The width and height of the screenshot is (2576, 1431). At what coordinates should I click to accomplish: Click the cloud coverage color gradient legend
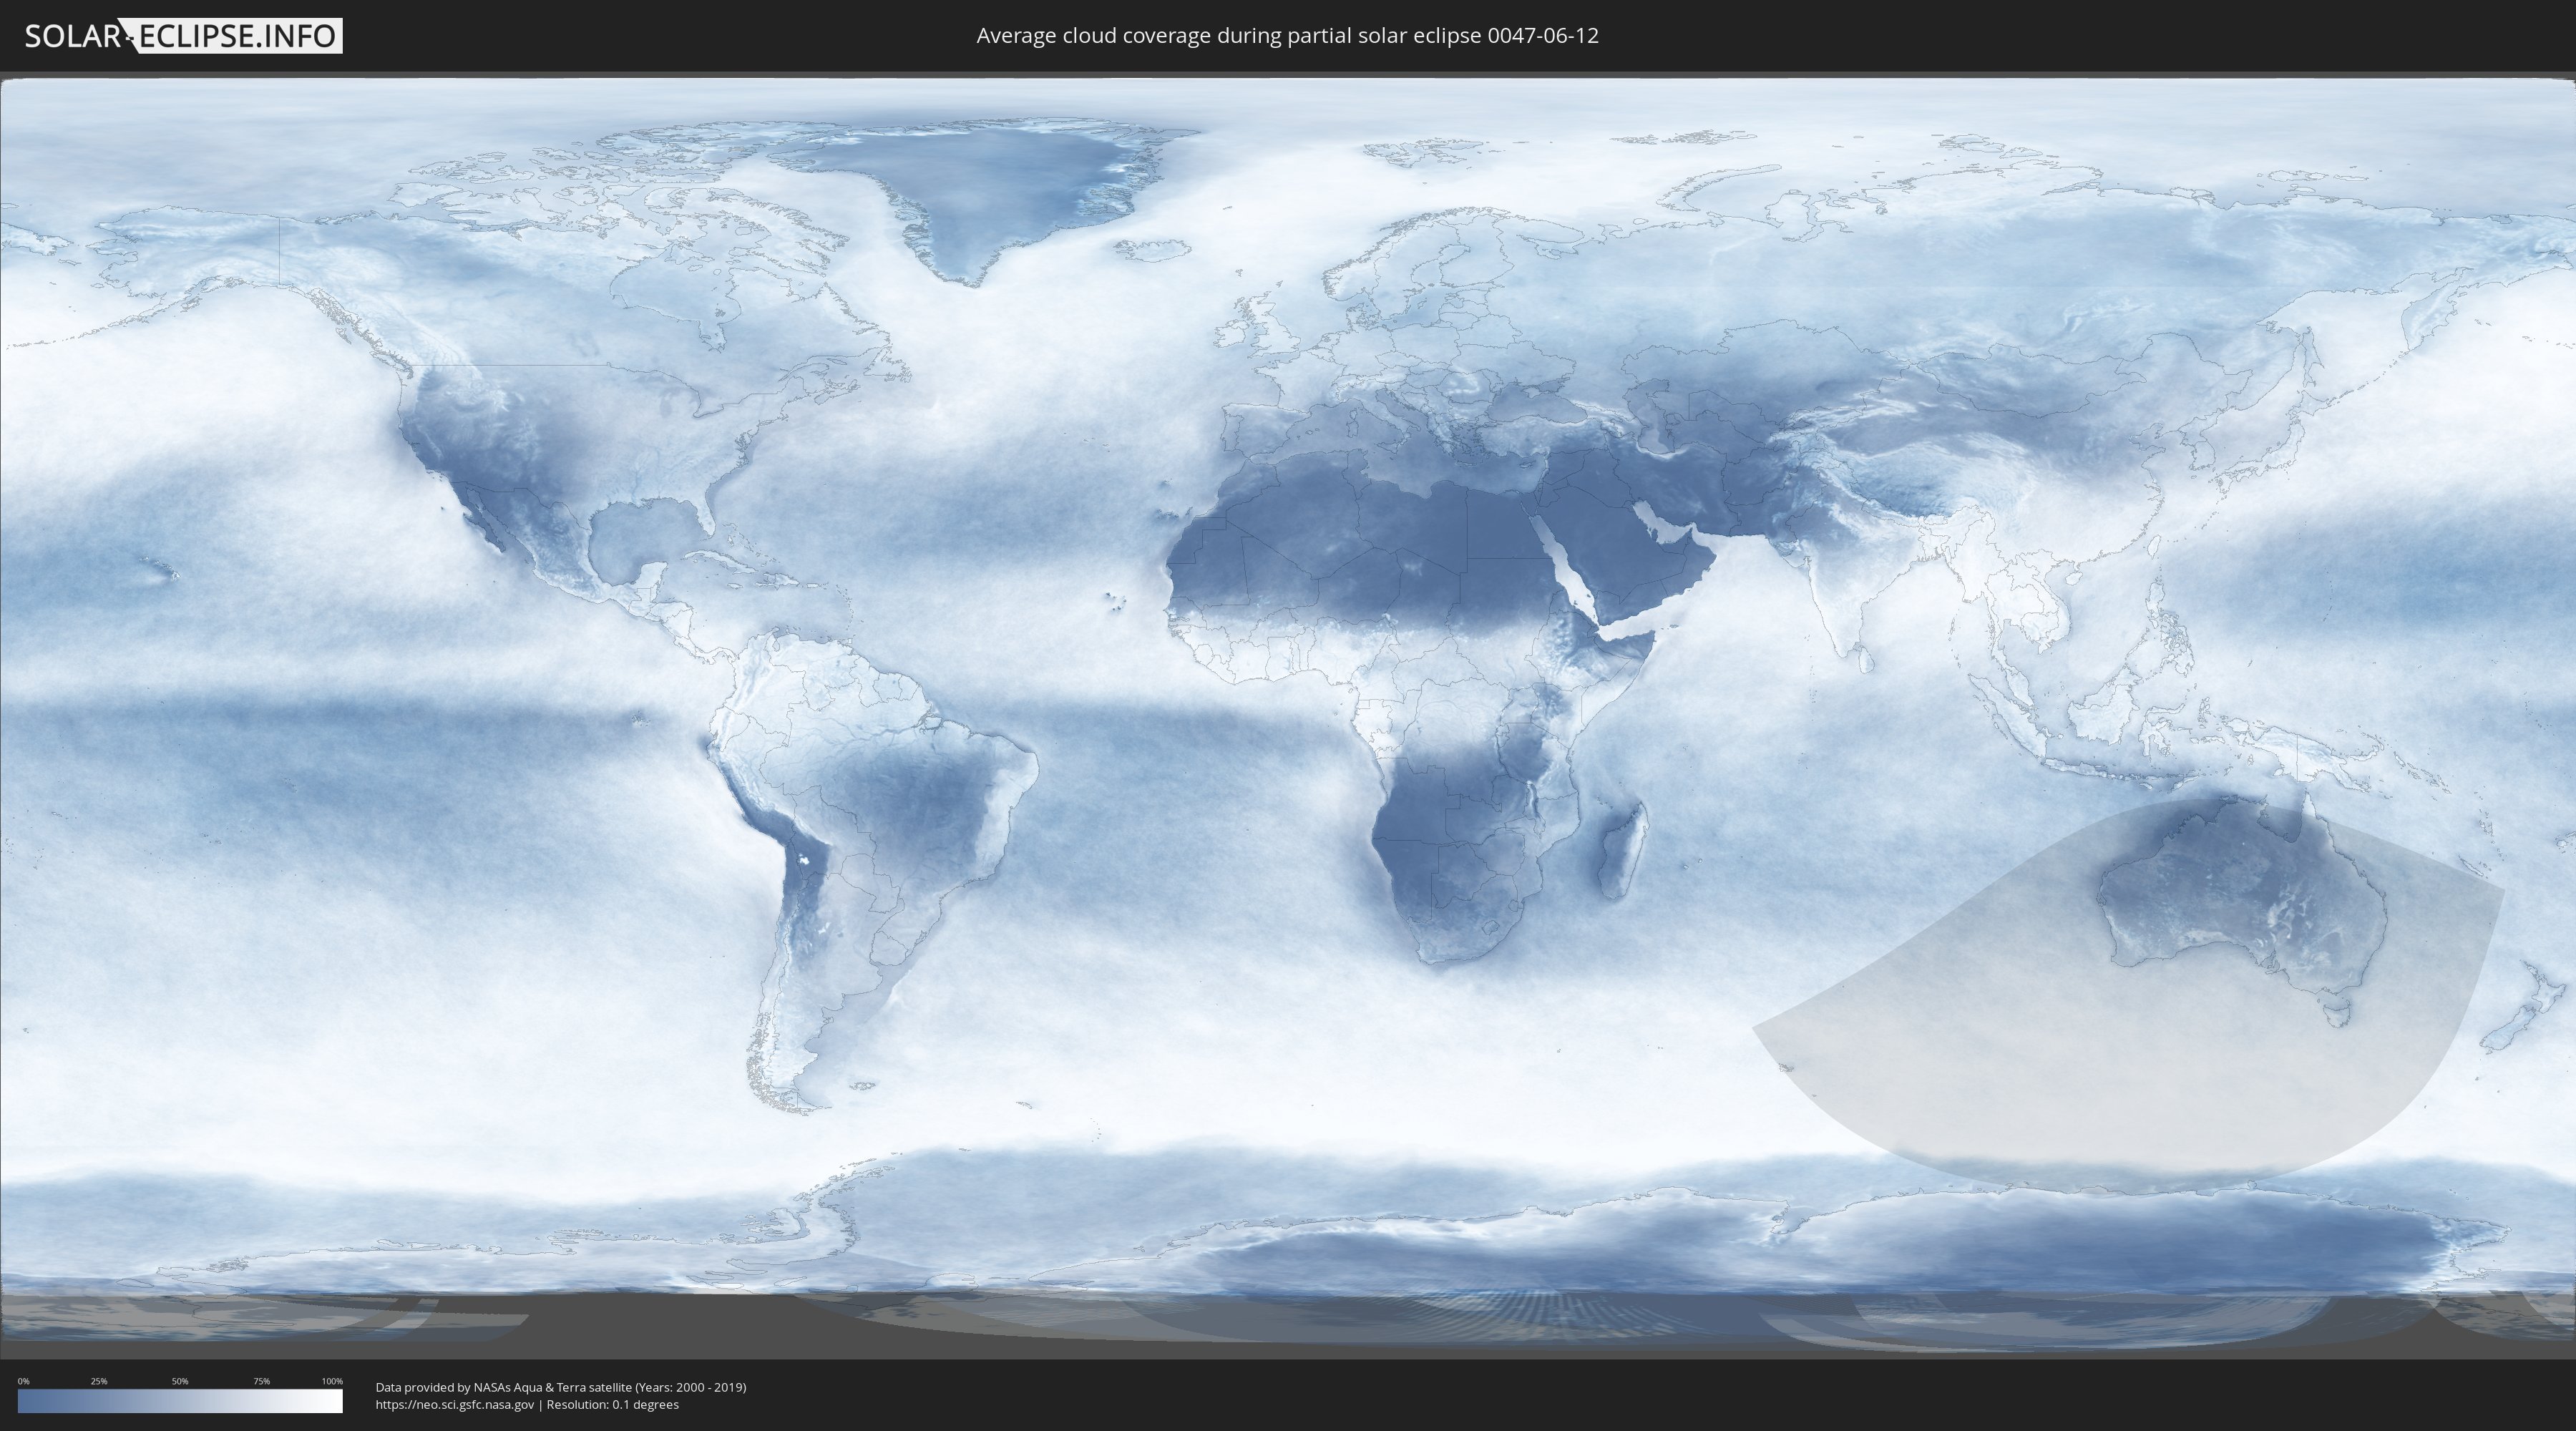[x=180, y=1401]
